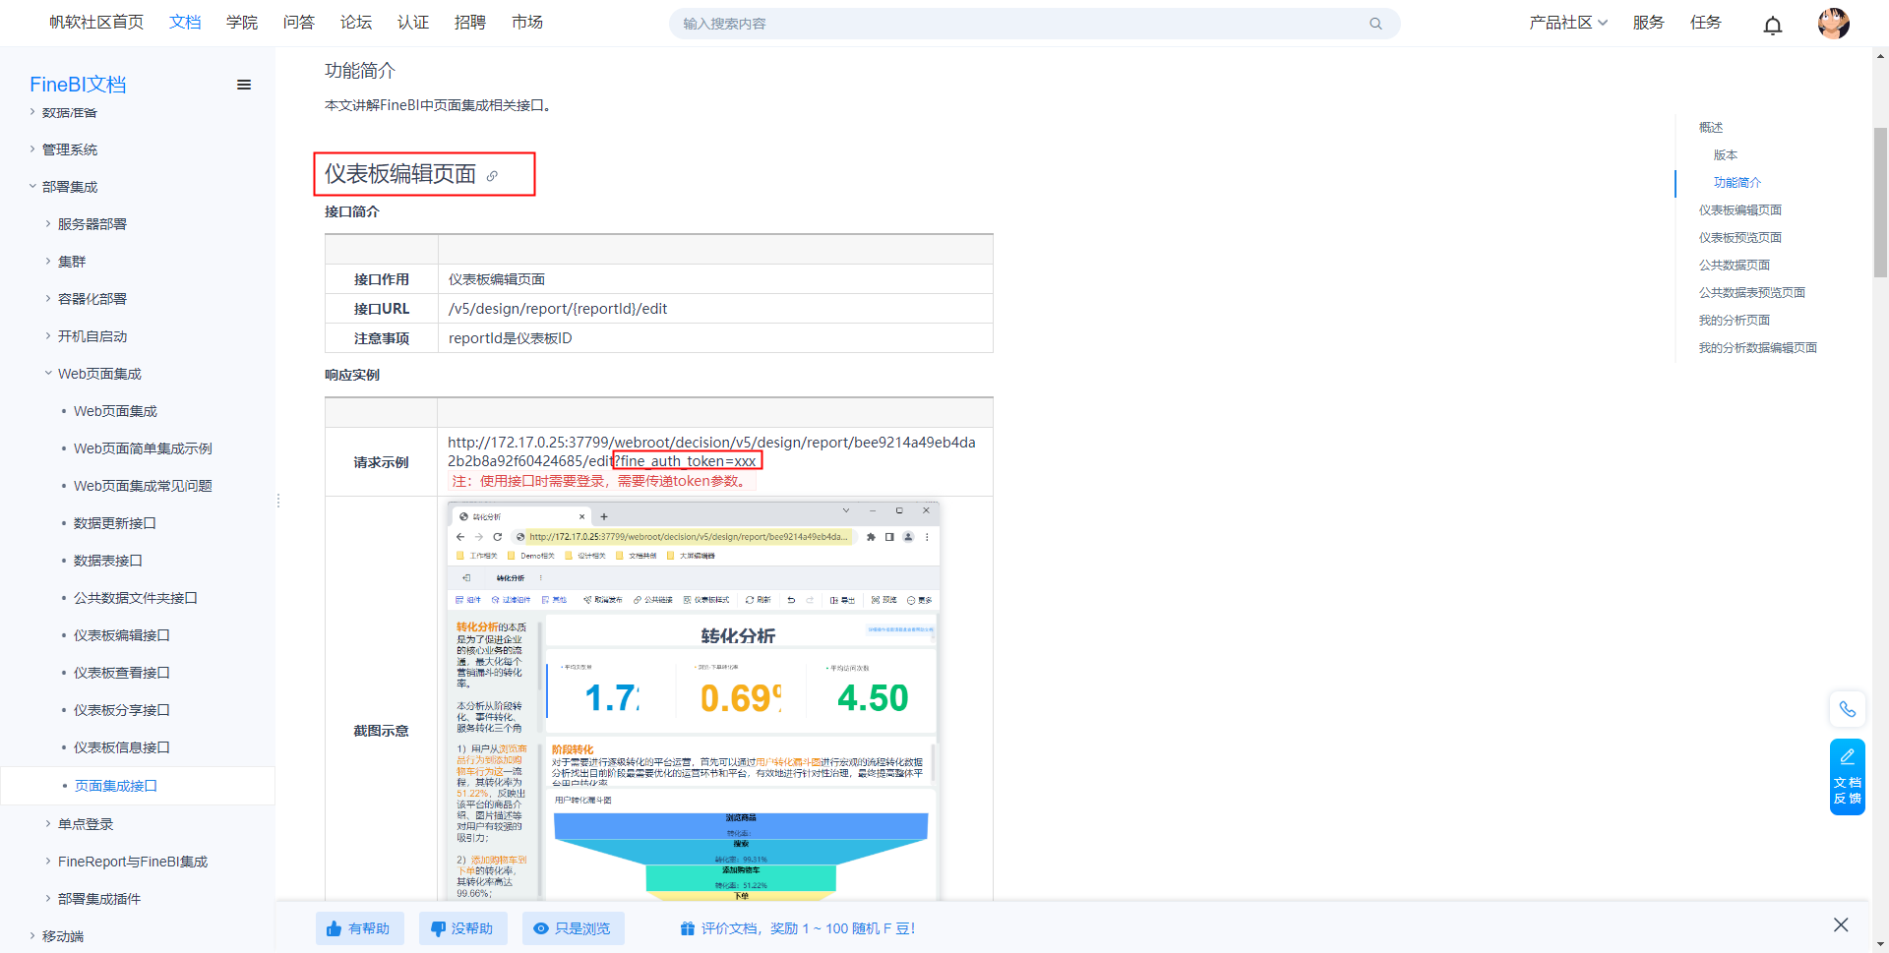Jump to 仪表板编辑页面 in outline

(1740, 210)
